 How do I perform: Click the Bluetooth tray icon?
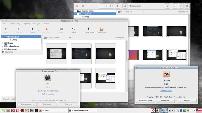coord(181,110)
